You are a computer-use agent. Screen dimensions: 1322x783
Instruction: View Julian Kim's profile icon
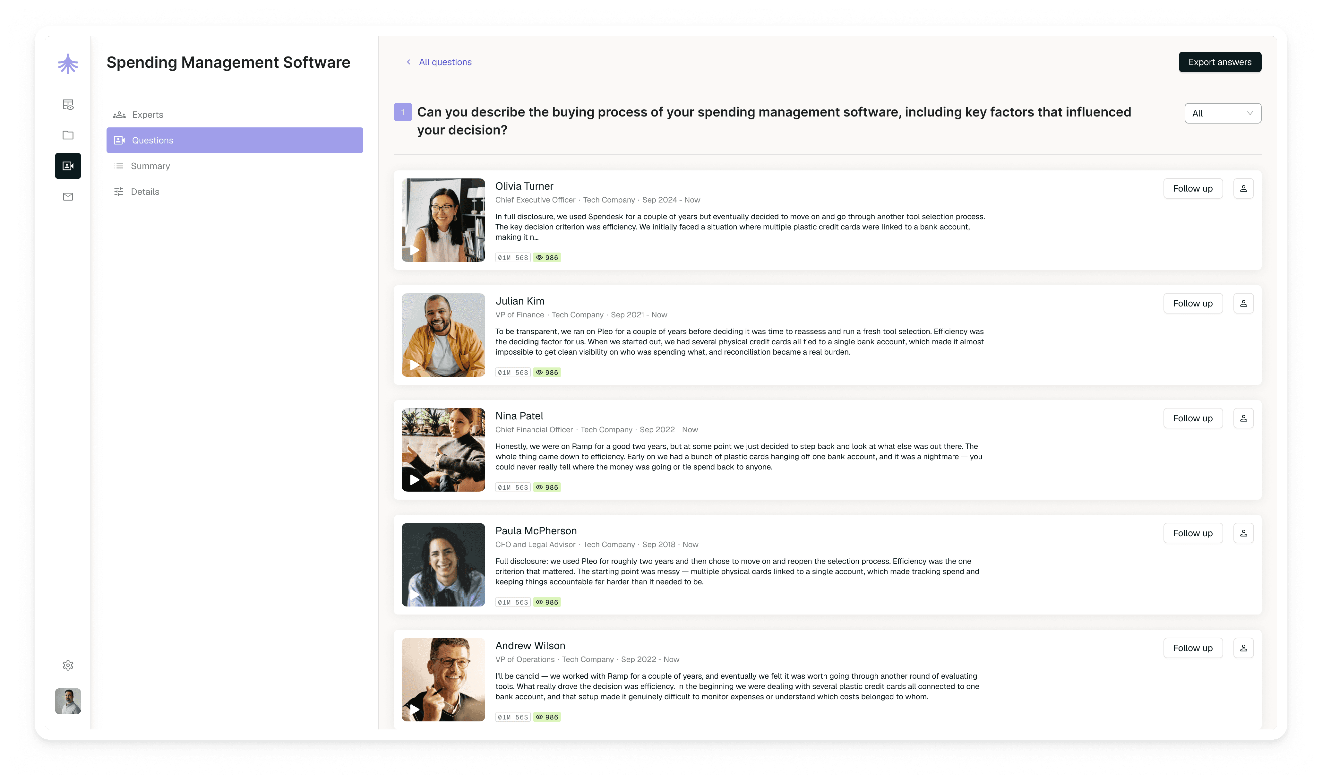[1243, 303]
